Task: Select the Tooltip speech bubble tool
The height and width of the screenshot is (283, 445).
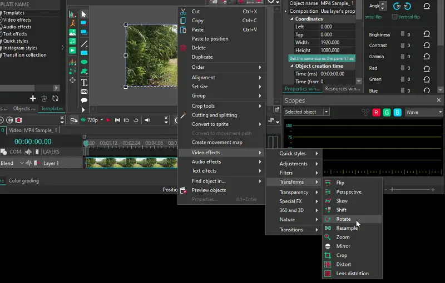Action: [84, 100]
